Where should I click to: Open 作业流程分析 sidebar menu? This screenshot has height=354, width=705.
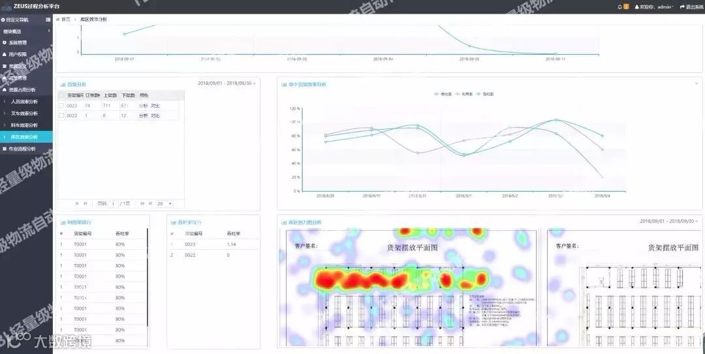pyautogui.click(x=26, y=149)
